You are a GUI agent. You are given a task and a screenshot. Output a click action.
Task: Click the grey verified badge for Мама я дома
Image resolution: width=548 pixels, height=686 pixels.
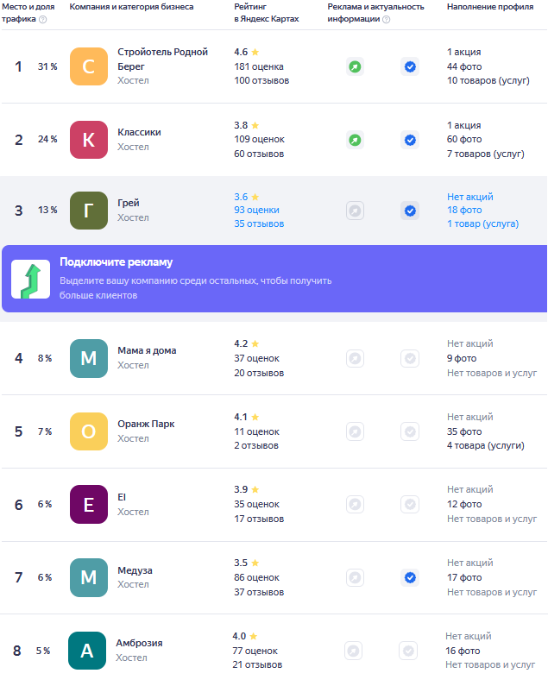[410, 359]
